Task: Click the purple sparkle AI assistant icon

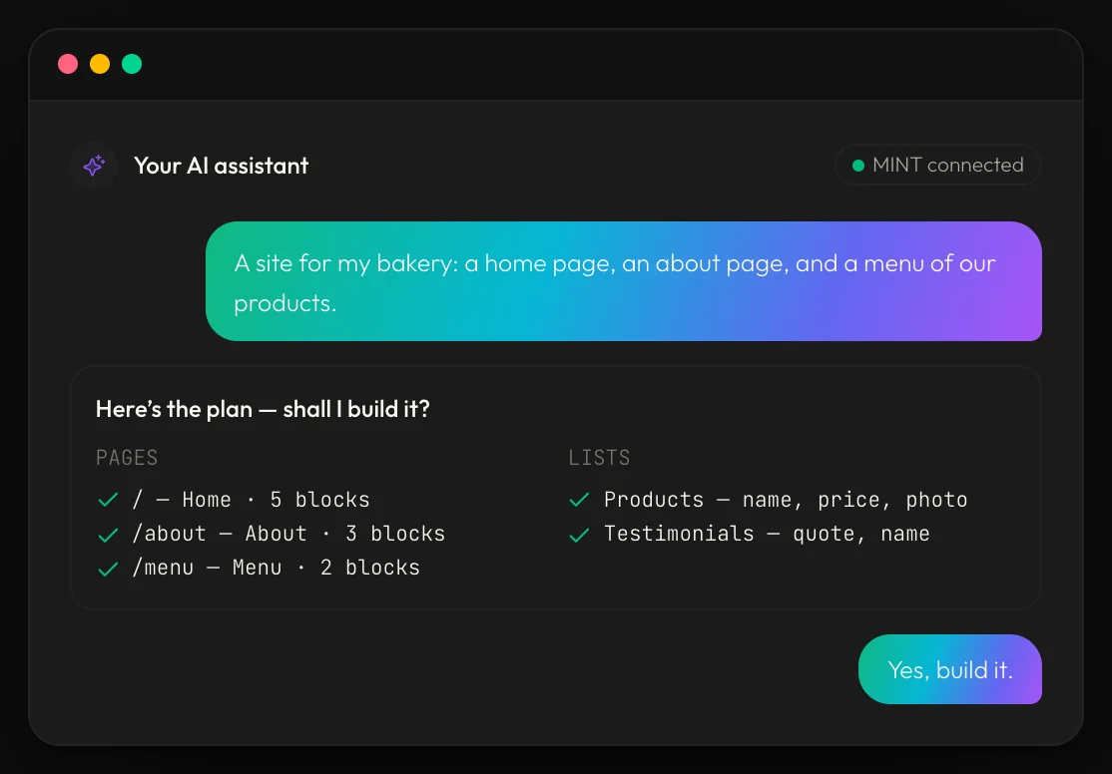Action: [x=94, y=166]
